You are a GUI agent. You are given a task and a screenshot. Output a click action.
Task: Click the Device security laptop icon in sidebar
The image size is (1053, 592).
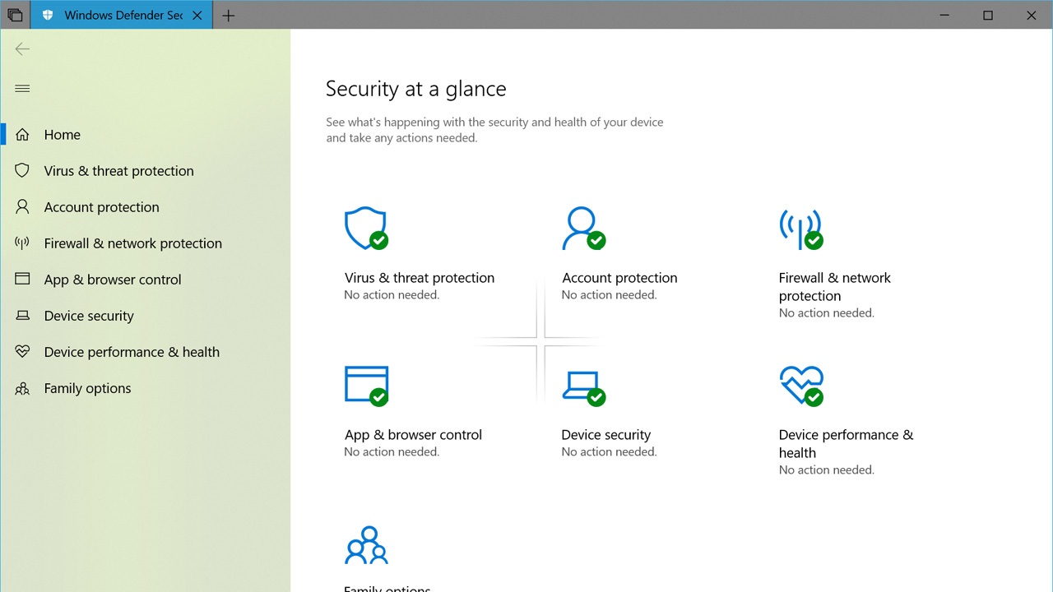pos(22,315)
